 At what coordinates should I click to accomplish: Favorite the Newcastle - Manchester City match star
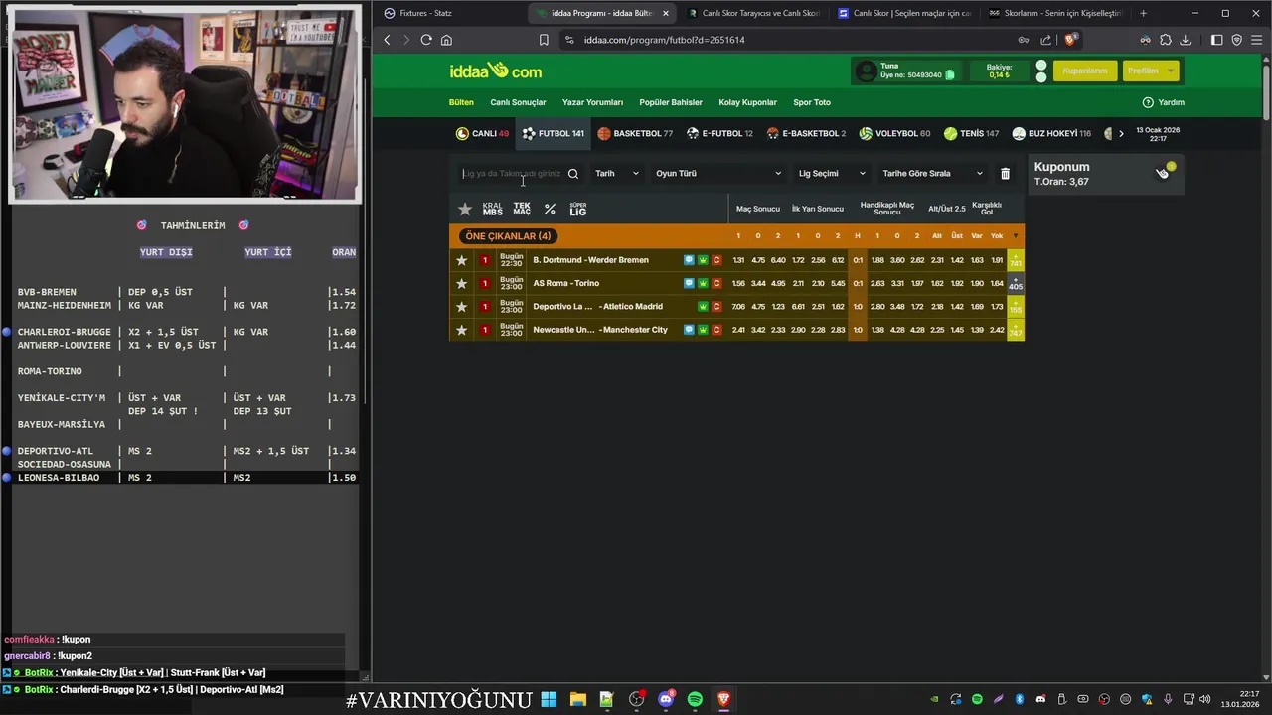pos(461,330)
